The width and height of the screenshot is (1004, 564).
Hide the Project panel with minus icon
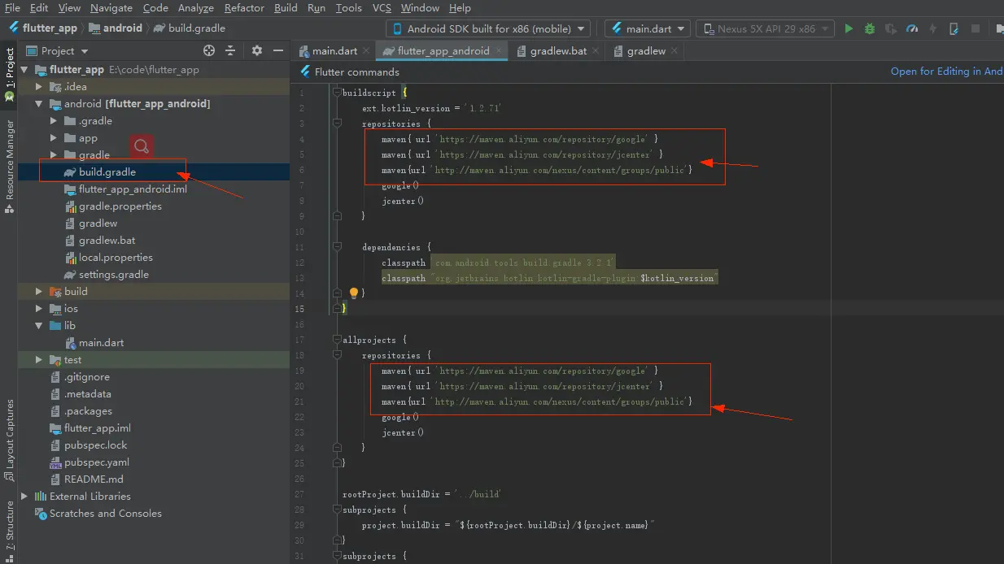(277, 50)
